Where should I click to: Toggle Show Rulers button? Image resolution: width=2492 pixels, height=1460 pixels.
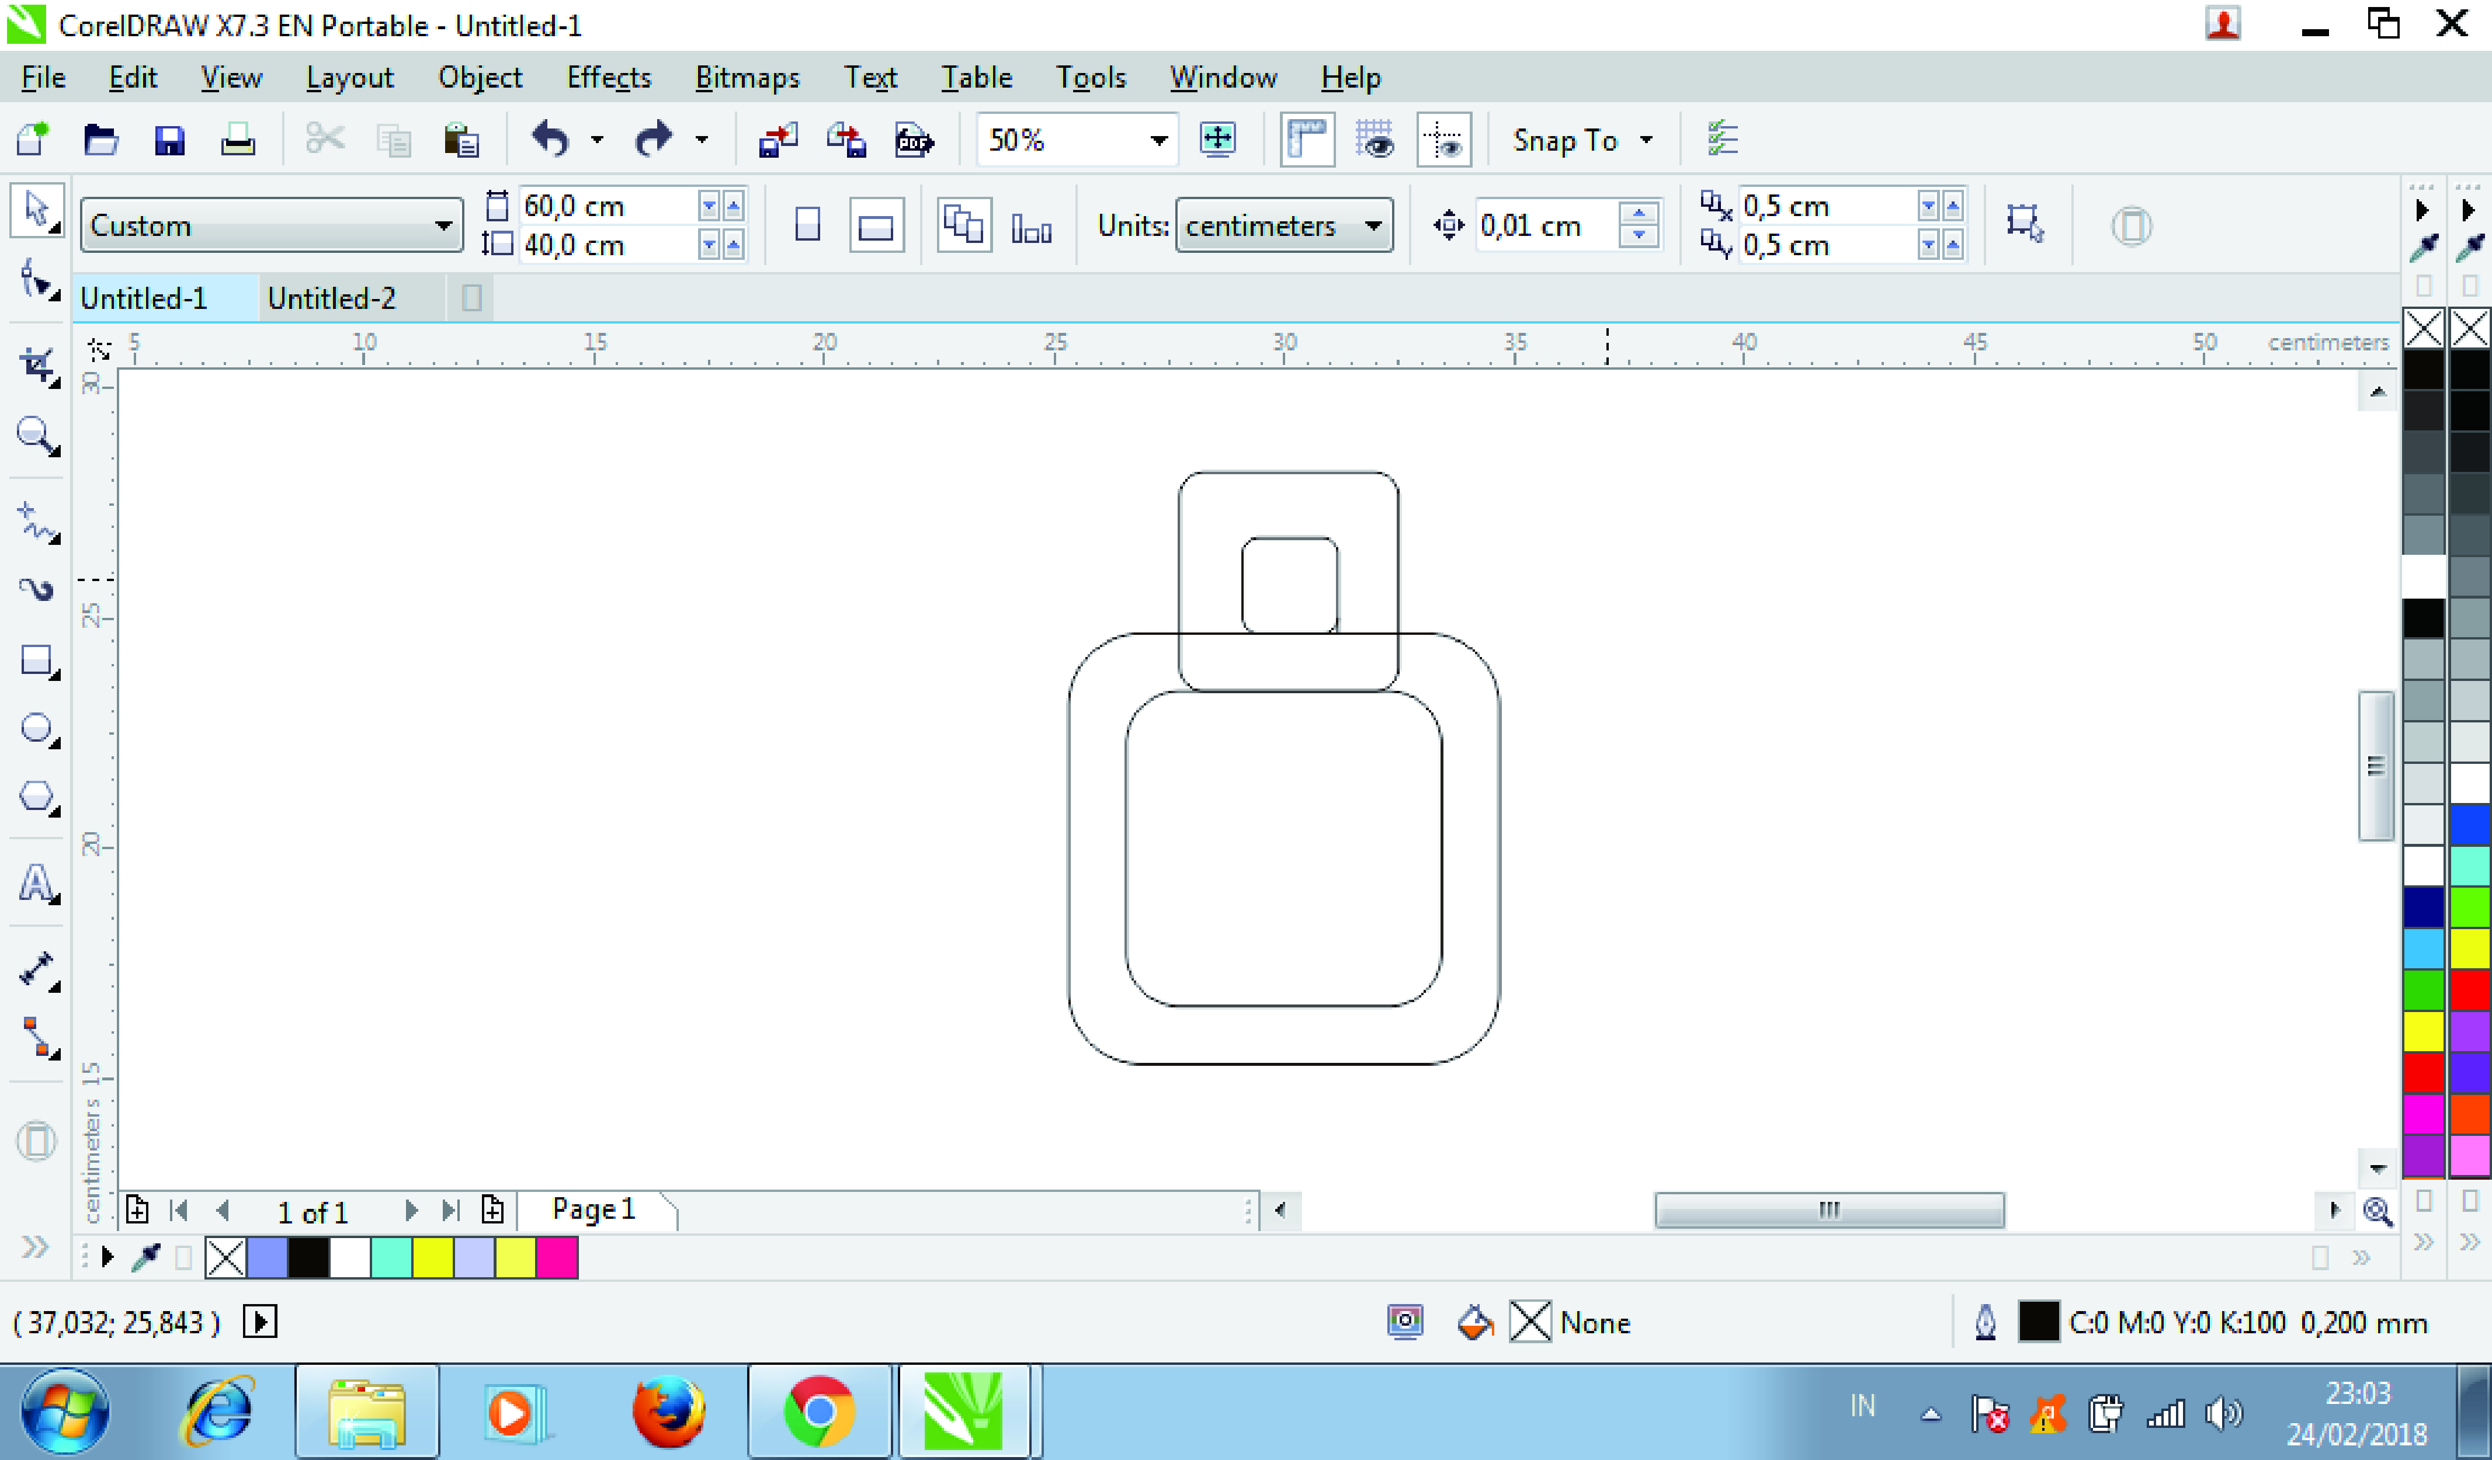click(1306, 140)
